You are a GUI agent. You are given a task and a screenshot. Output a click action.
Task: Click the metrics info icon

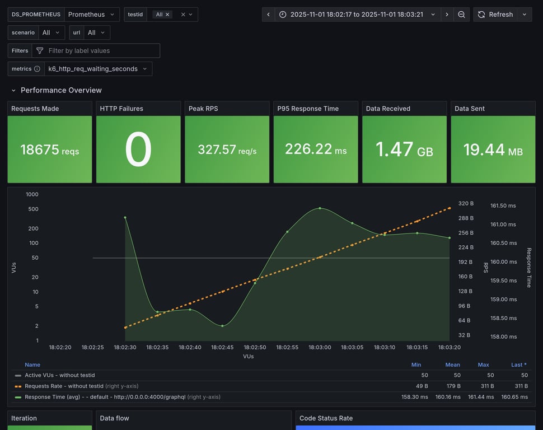click(37, 69)
